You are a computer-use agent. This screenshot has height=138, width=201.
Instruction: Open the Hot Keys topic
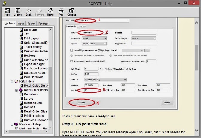pyautogui.click(x=30, y=55)
